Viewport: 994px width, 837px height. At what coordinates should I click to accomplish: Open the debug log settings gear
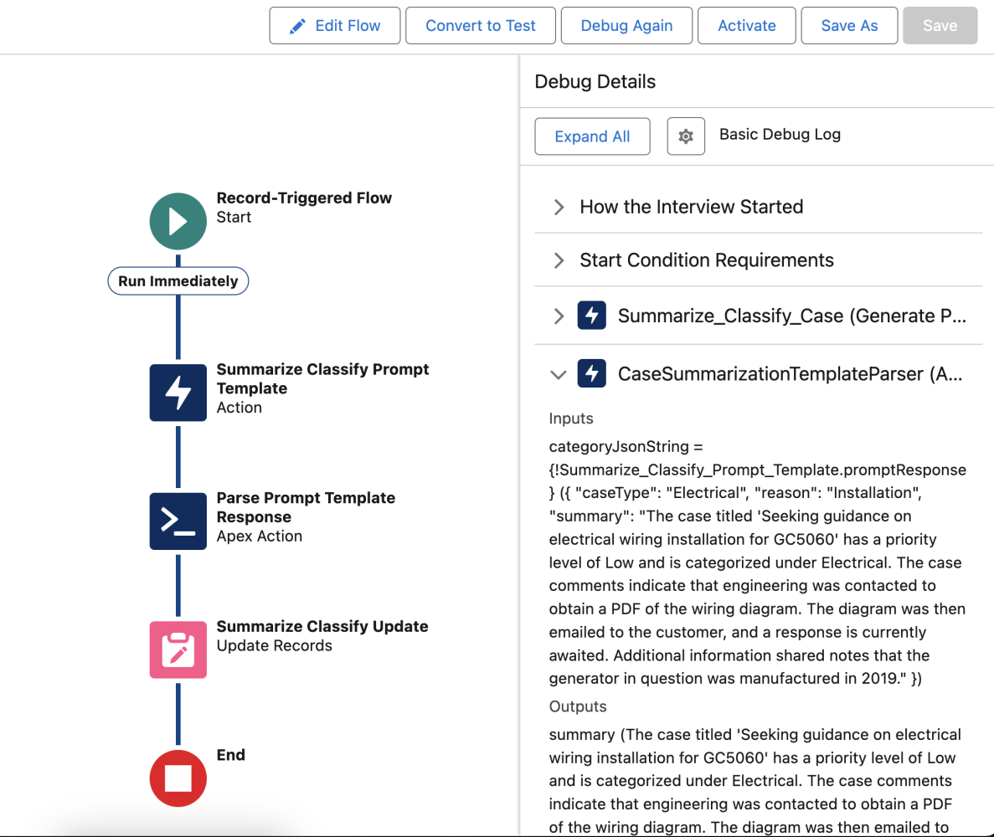point(685,136)
